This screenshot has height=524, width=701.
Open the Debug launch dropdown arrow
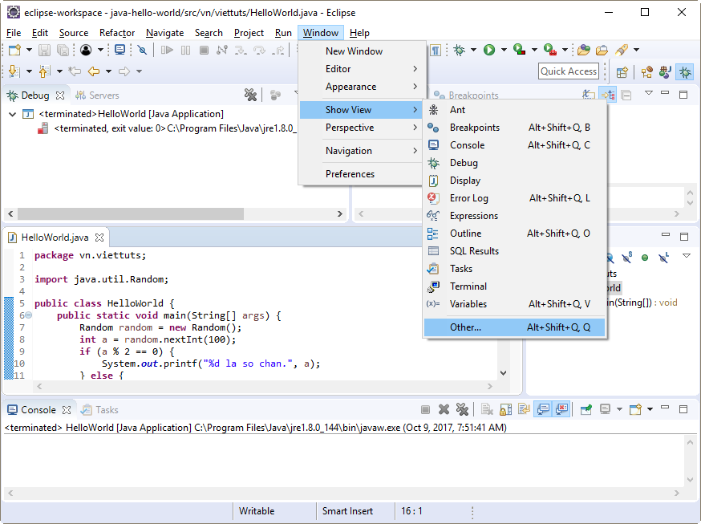tap(473, 50)
